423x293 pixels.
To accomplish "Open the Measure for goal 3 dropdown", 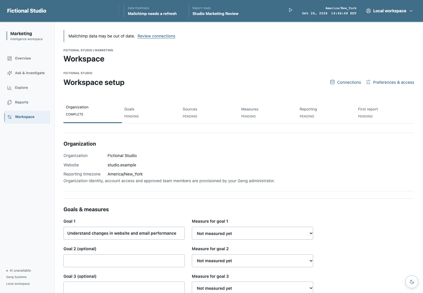I will (x=252, y=287).
